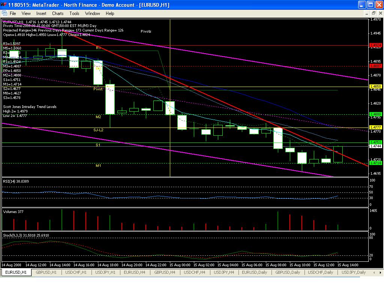The height and width of the screenshot is (288, 384).
Task: Close the inner EURUSD,H1 chart window
Action: point(379,13)
